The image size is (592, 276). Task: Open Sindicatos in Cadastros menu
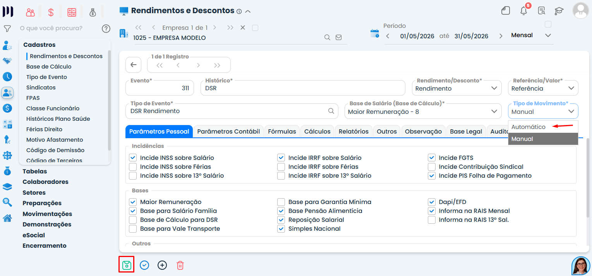(41, 87)
